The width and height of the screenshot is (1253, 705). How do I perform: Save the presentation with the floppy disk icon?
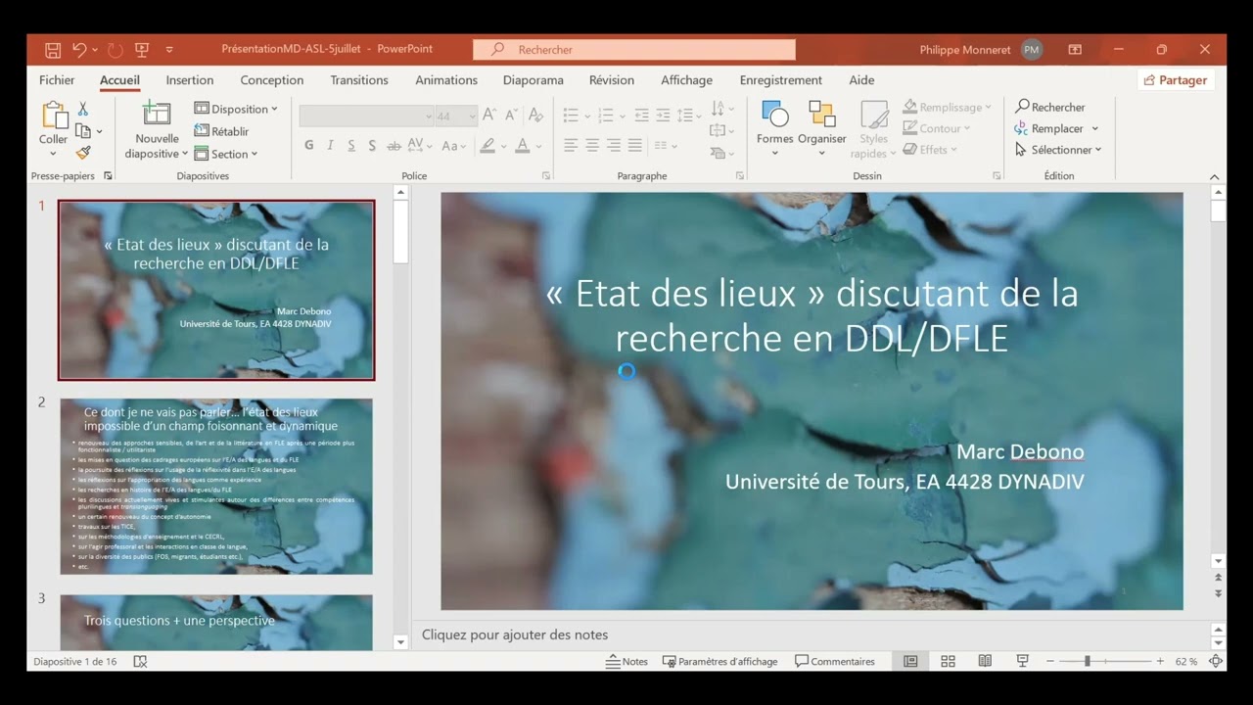pos(53,50)
